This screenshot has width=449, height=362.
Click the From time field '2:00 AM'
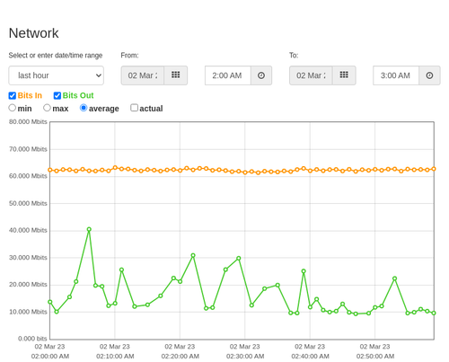point(228,75)
